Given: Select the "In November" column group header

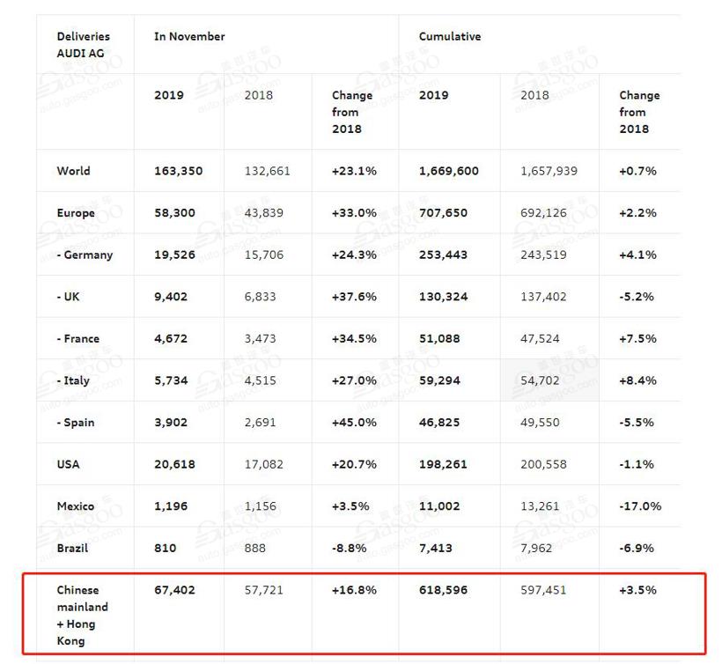Looking at the screenshot, I should pyautogui.click(x=189, y=37).
